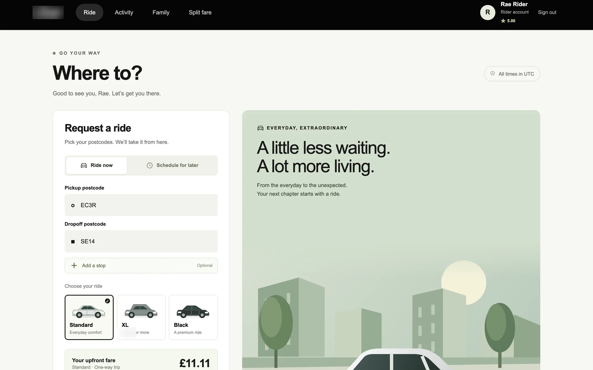Click the pickup circle marker icon
This screenshot has height=370, width=593.
coord(73,205)
